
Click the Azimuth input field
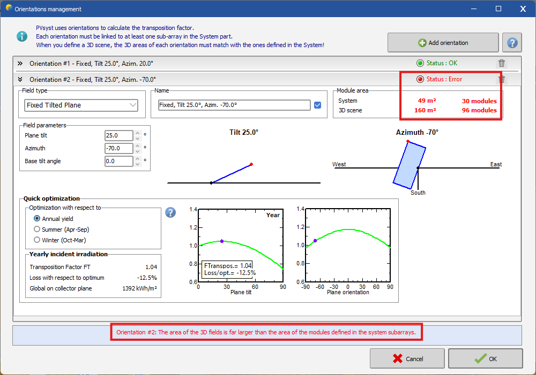tap(118, 148)
